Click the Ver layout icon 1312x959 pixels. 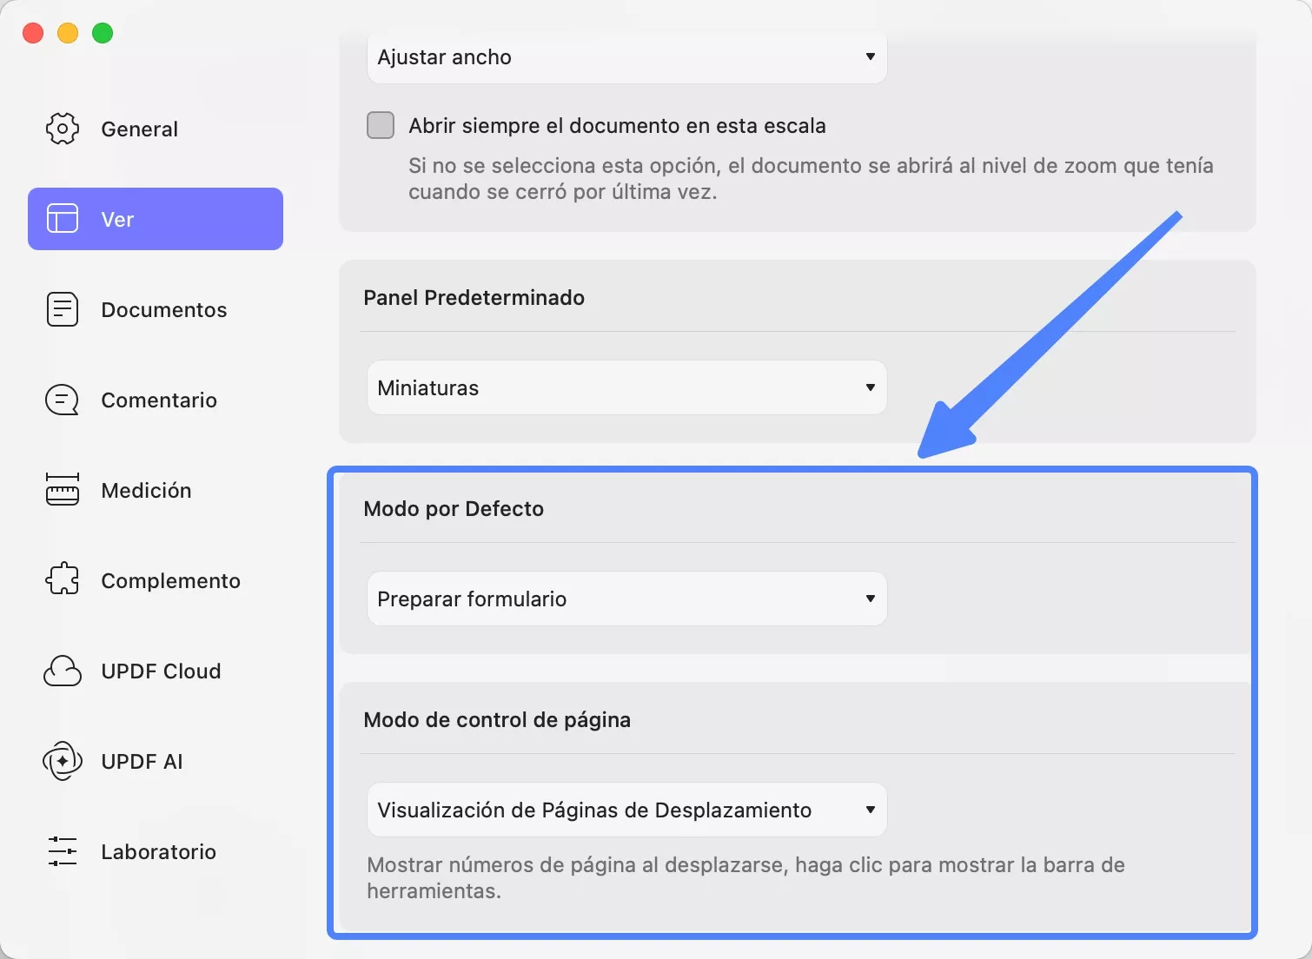[x=63, y=219]
